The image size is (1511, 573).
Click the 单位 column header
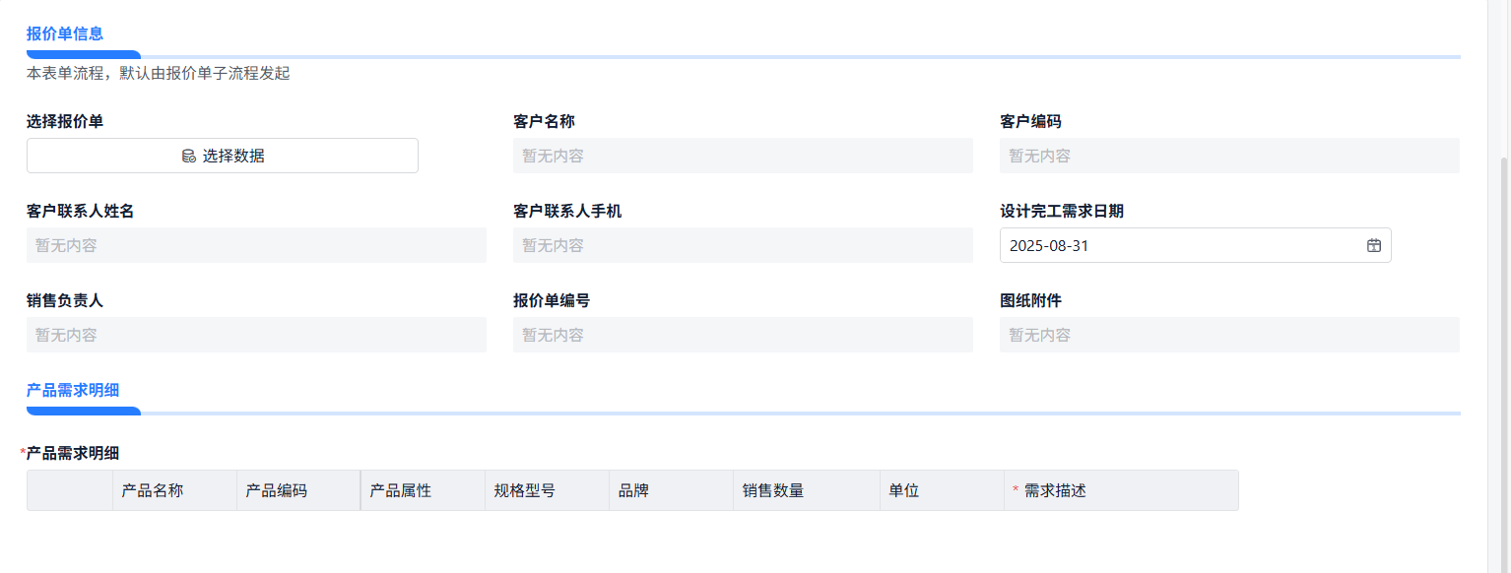[x=941, y=490]
